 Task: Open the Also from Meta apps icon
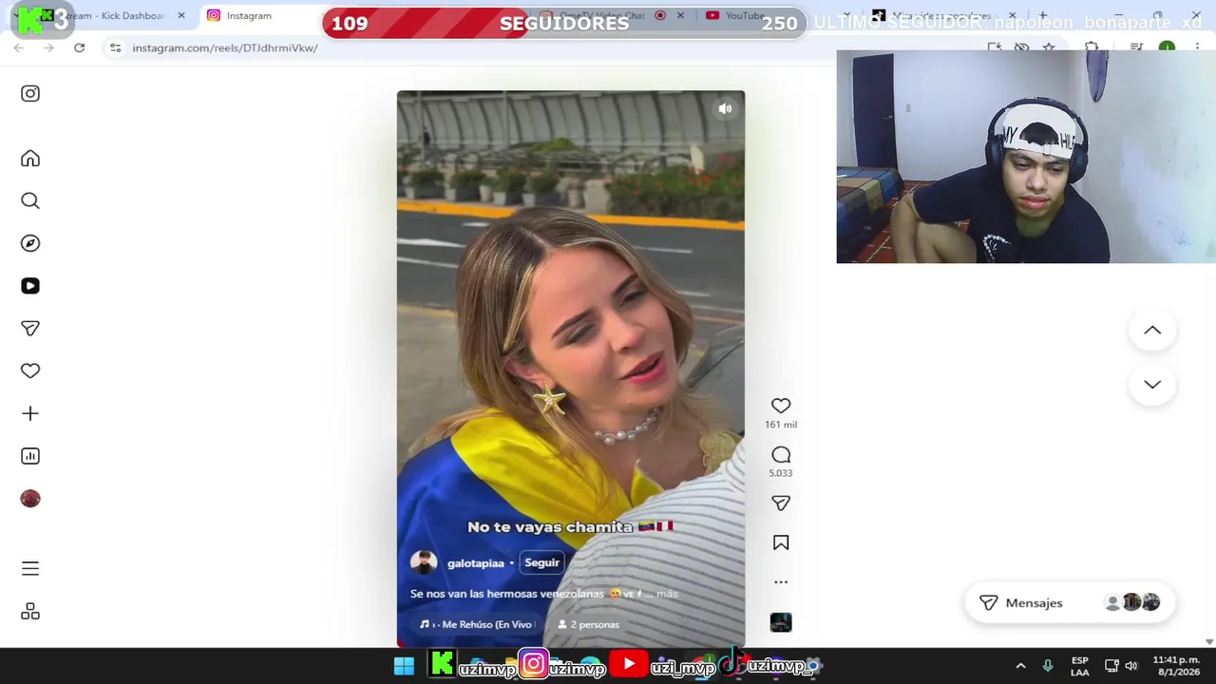click(x=30, y=611)
